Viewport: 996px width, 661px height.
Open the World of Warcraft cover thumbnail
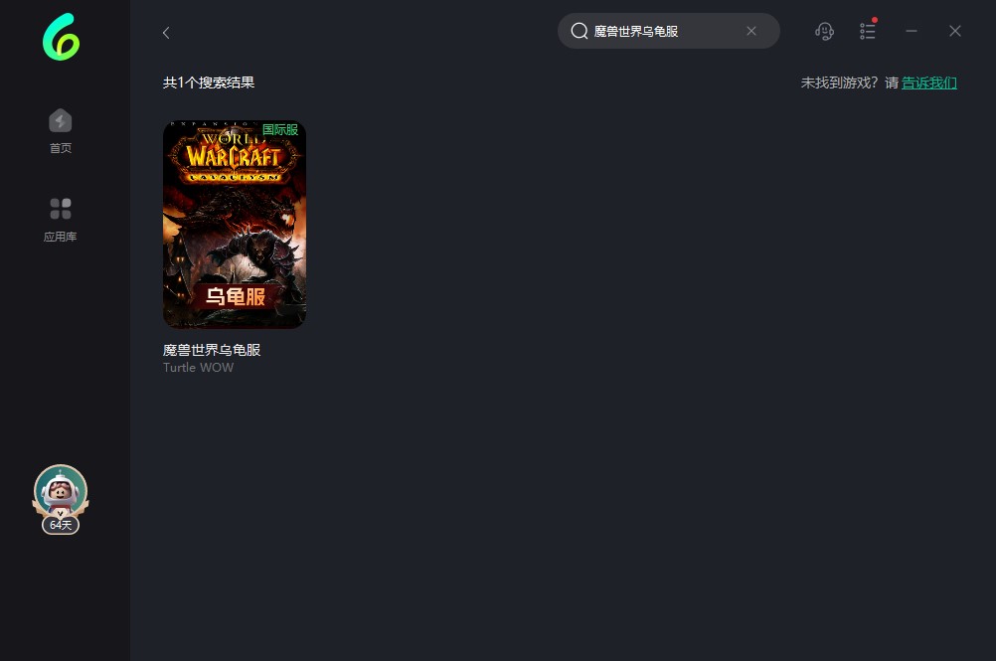pos(235,225)
